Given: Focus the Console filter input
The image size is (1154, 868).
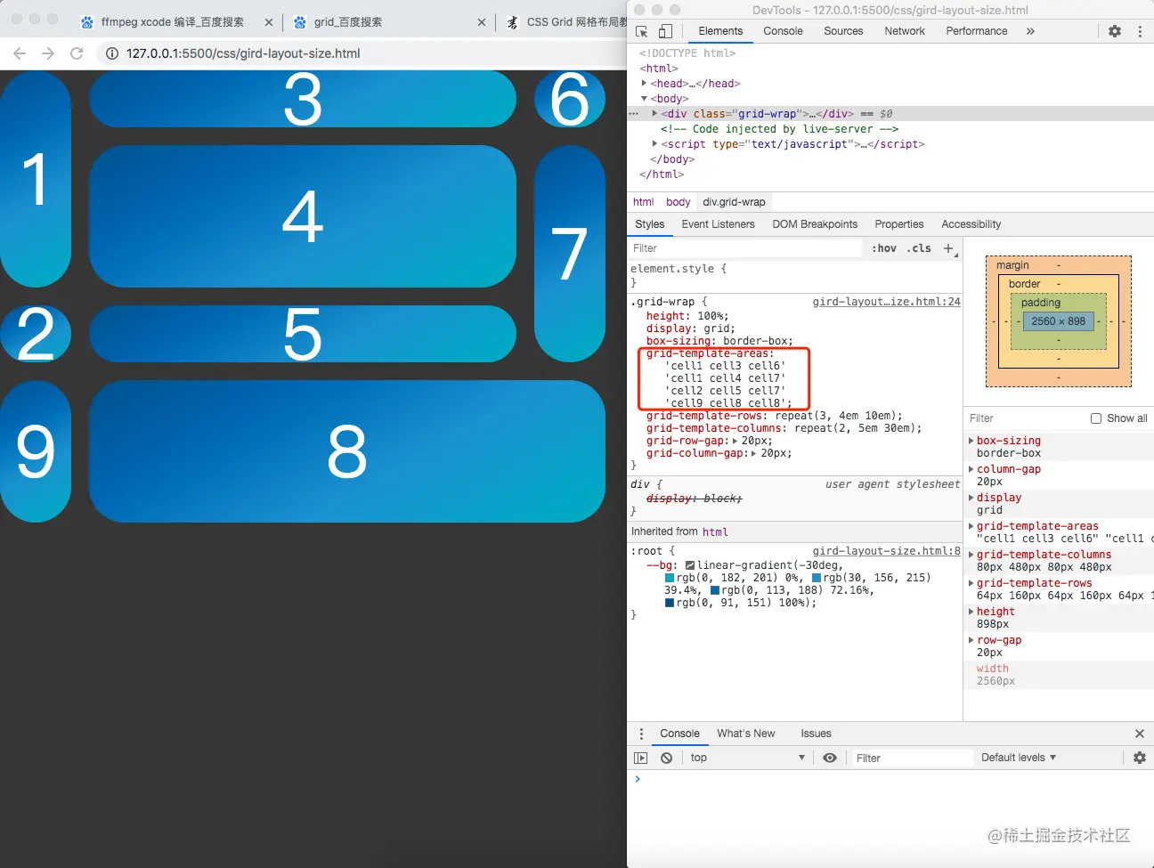Looking at the screenshot, I should 912,758.
